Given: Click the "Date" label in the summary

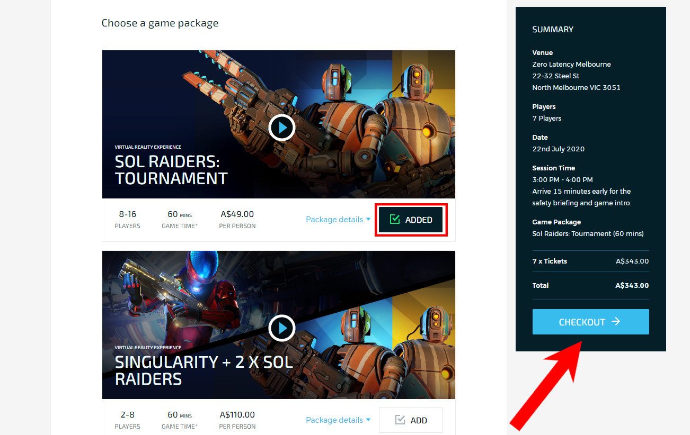Looking at the screenshot, I should (x=540, y=138).
